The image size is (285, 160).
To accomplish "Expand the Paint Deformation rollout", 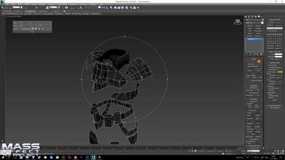I will point(275,108).
